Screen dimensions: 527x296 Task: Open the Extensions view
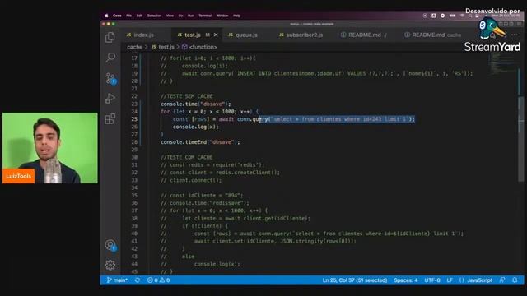tap(110, 118)
